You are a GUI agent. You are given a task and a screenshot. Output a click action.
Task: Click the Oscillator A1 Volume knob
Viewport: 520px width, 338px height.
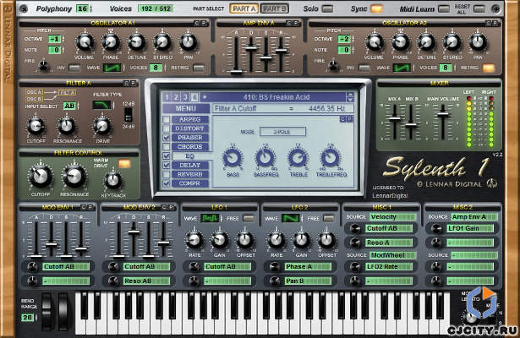(85, 42)
